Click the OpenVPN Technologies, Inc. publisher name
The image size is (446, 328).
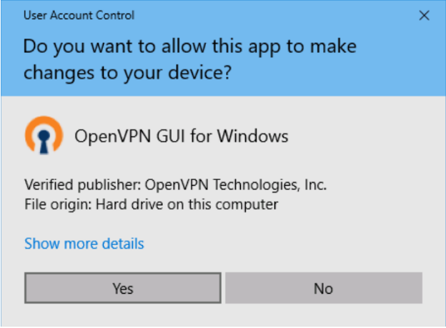pos(235,184)
